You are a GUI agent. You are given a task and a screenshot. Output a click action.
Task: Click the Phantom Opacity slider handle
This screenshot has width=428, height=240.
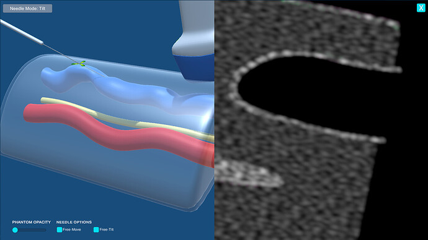coord(15,230)
